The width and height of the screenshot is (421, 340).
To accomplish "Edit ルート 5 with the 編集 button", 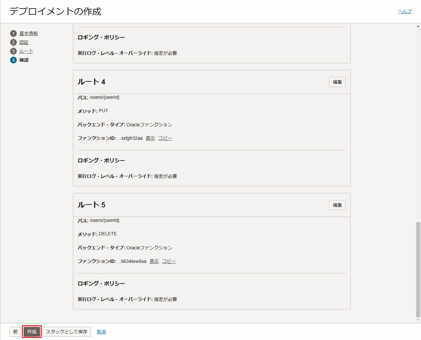I will 337,205.
